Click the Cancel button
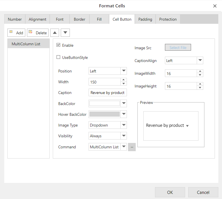Viewport: 222px width, 199px height. [x=203, y=192]
